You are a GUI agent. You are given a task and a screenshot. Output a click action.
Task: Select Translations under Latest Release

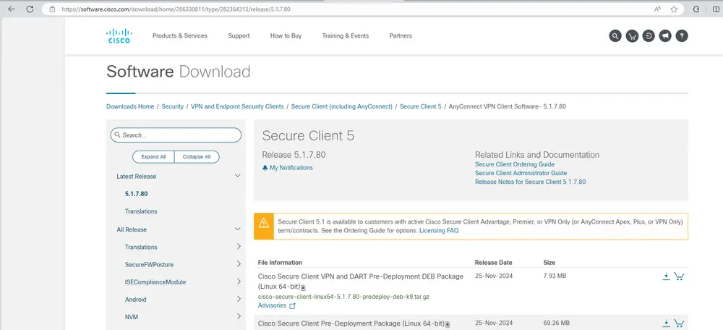(141, 211)
